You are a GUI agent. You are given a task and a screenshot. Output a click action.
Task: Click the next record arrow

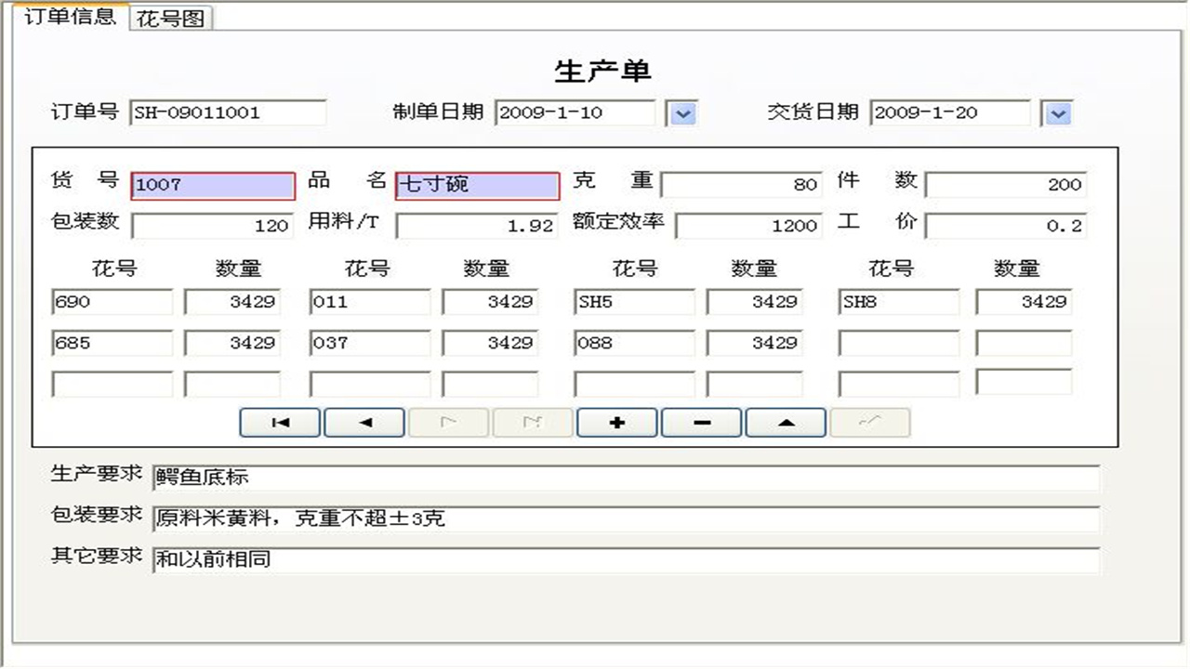[x=448, y=423]
